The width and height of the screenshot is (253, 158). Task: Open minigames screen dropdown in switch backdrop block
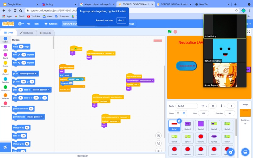click(147, 81)
